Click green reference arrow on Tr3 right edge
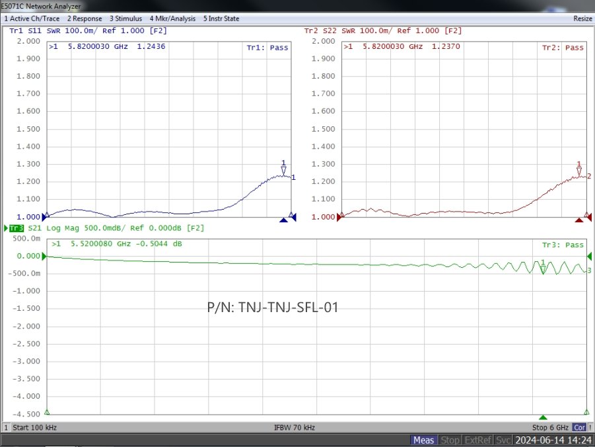Viewport: 595px width, 447px height. pos(589,256)
